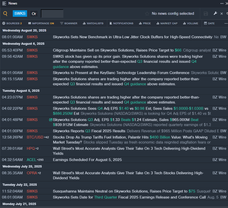
Task: Open the Volume filter
Action: pos(191,23)
